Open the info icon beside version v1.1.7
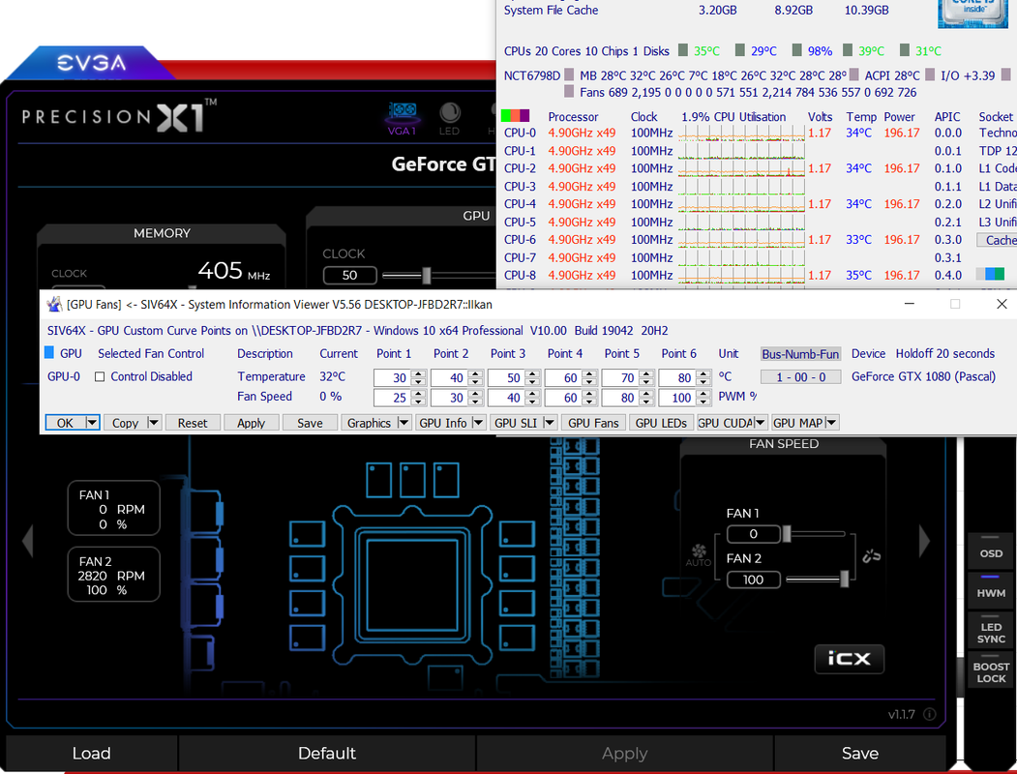1017x774 pixels. [930, 714]
